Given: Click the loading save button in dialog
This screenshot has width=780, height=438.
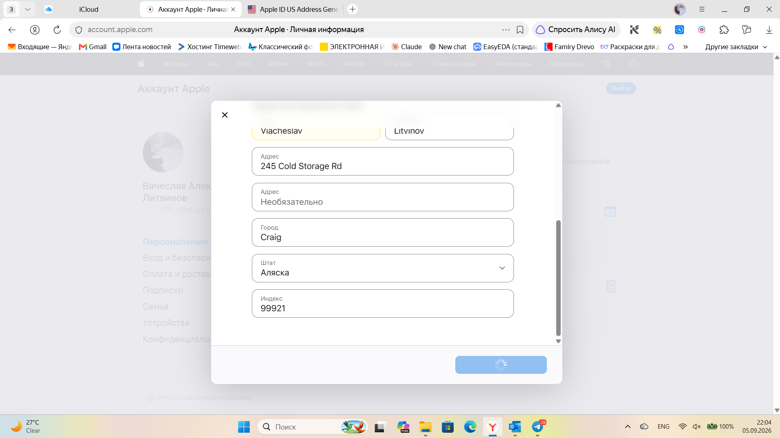Looking at the screenshot, I should [501, 365].
